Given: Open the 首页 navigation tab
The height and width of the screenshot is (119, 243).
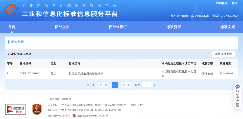Looking at the screenshot, I should [x=11, y=27].
